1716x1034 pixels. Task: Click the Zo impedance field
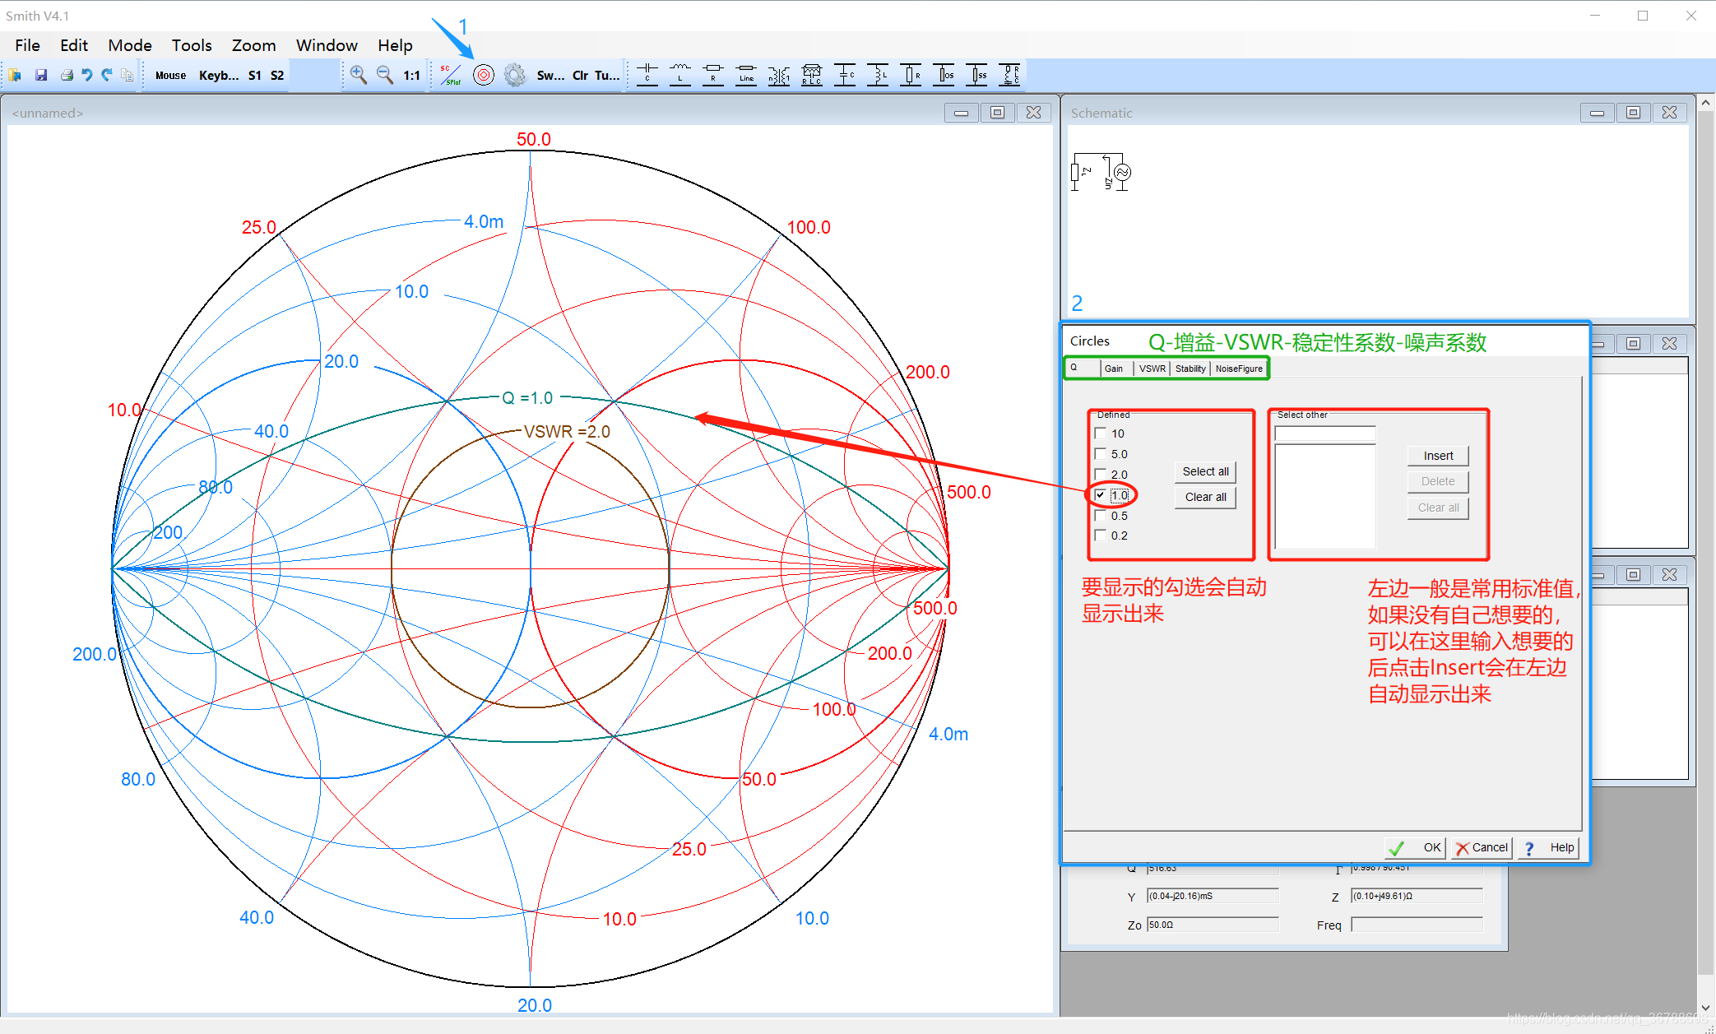tap(1213, 925)
